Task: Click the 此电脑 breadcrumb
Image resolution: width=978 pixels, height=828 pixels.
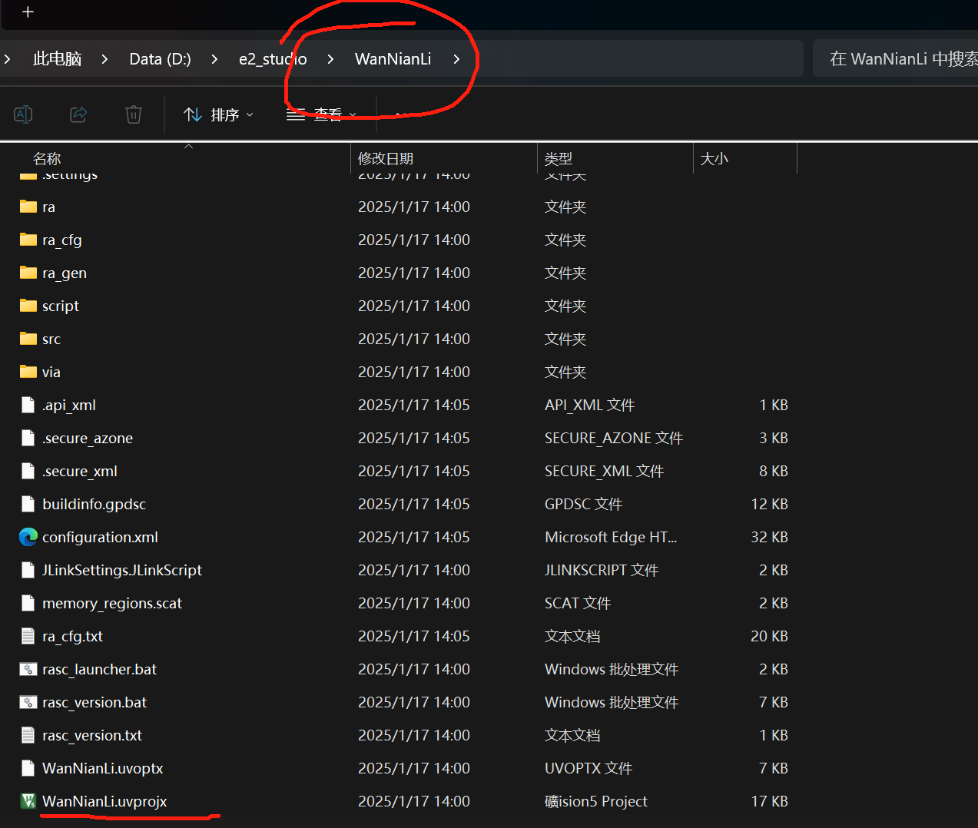Action: point(57,59)
